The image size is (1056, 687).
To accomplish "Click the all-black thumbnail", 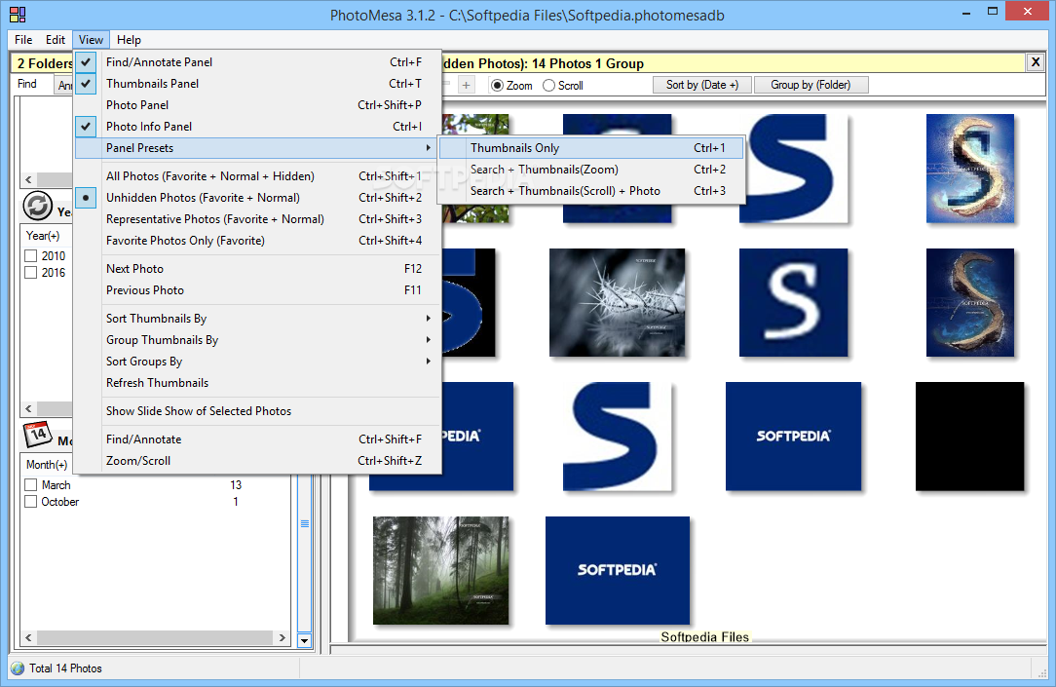I will click(x=970, y=437).
